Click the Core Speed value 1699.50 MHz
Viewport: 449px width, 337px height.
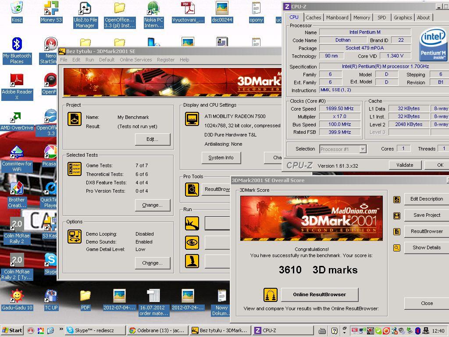tap(340, 109)
